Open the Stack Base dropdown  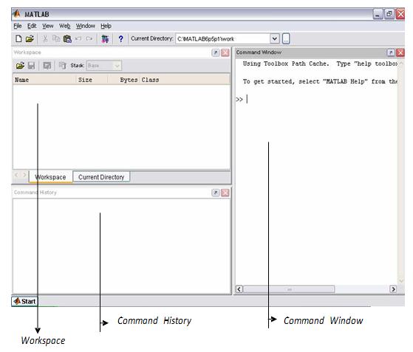click(x=104, y=66)
